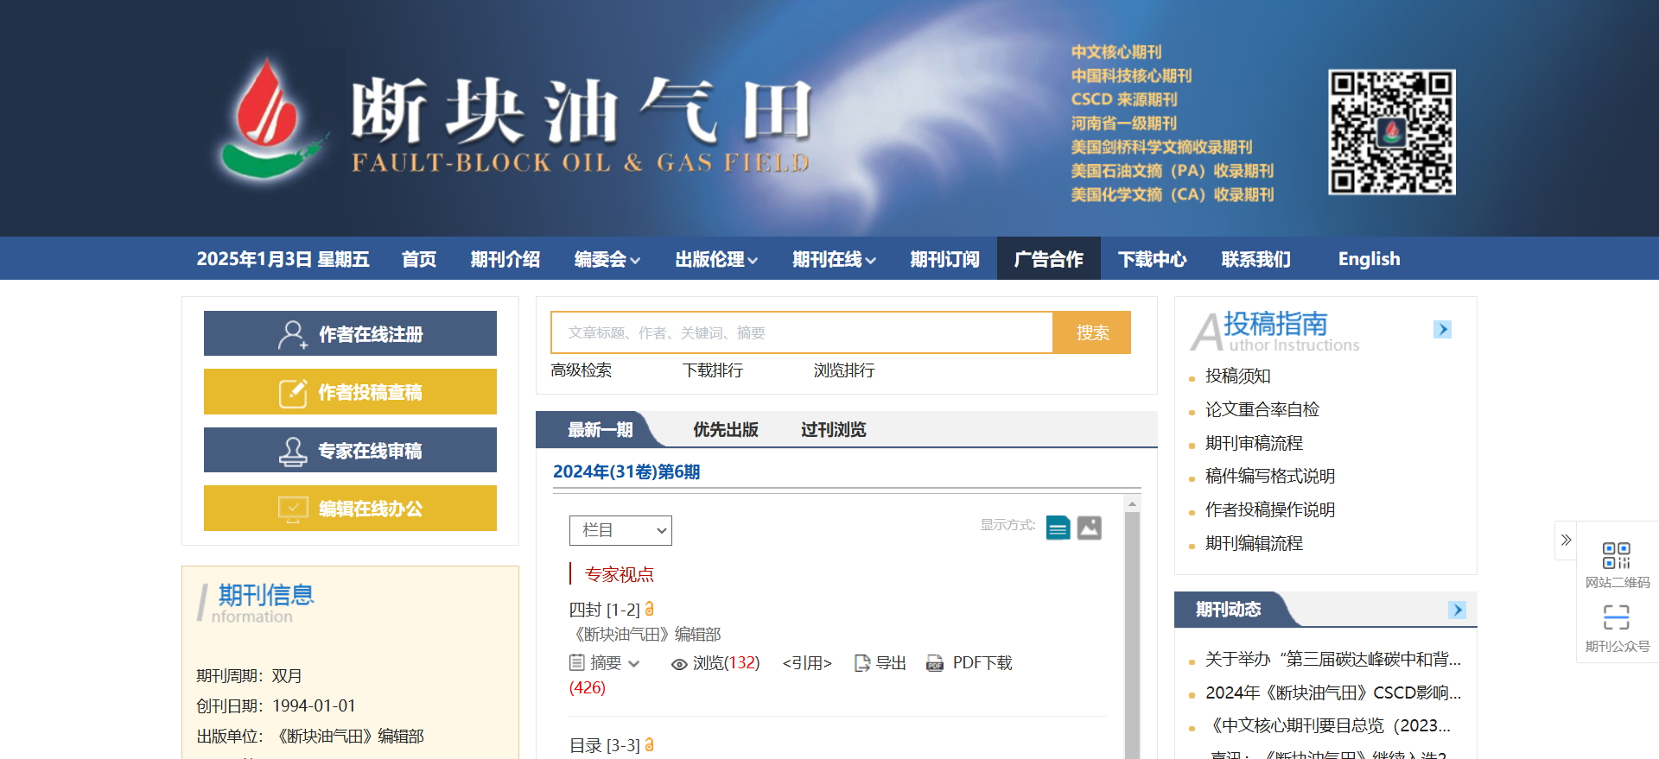
Task: Open the 栏目 dropdown selector
Action: [x=620, y=530]
